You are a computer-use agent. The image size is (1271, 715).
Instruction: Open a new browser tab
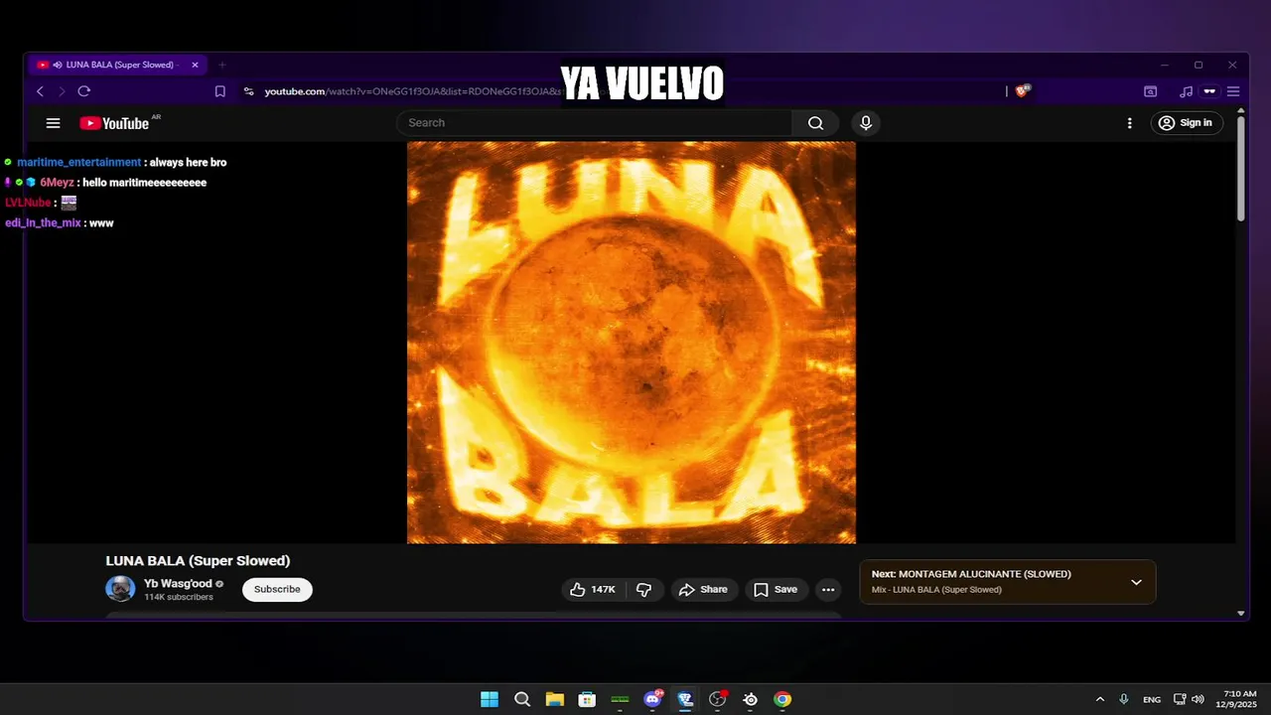(222, 65)
